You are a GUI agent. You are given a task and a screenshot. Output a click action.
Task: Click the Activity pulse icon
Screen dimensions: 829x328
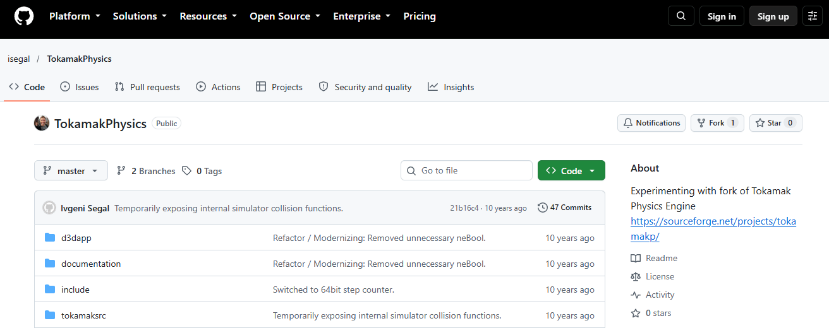point(636,295)
